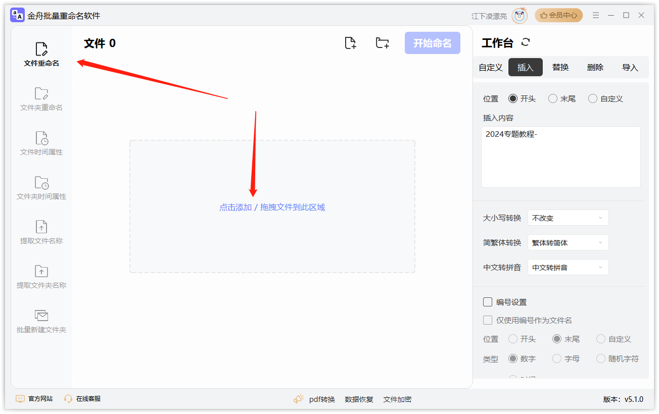Image resolution: width=659 pixels, height=414 pixels.
Task: Select the 提取文件名称 tool
Action: point(40,232)
